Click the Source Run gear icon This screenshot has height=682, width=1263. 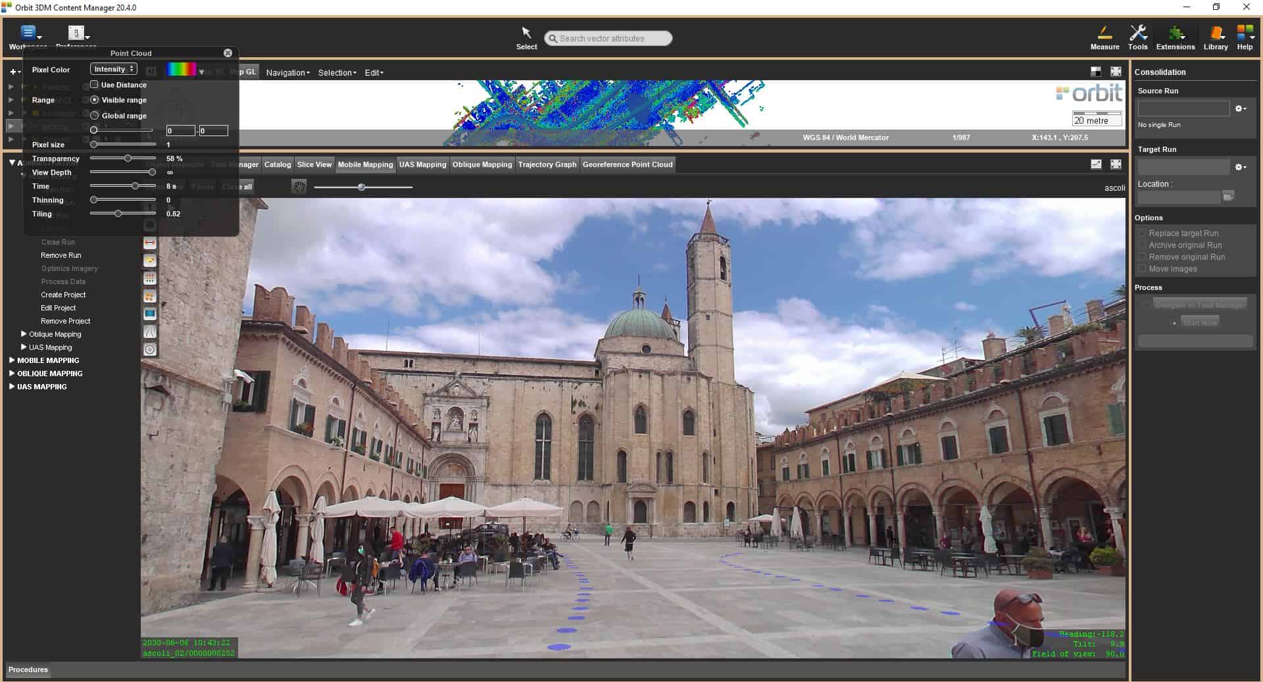point(1240,109)
